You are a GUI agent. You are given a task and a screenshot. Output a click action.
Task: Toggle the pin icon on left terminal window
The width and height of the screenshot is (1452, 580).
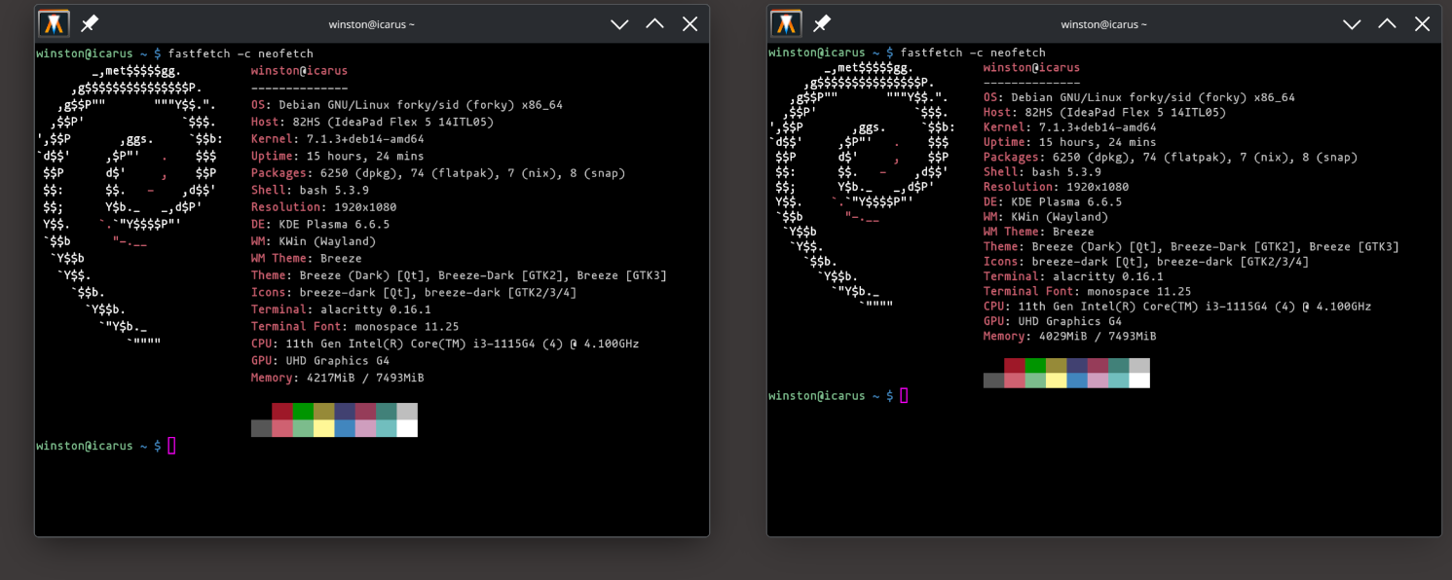[90, 23]
